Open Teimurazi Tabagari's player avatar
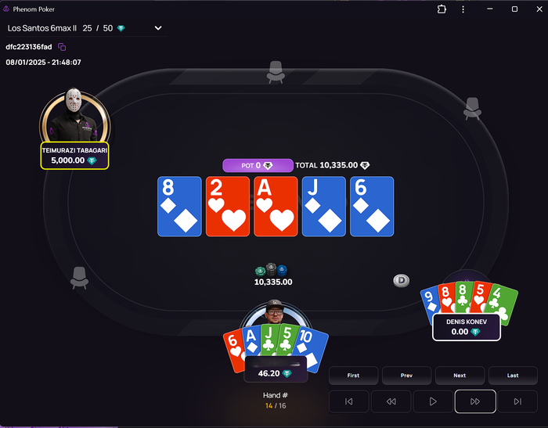 (x=74, y=115)
